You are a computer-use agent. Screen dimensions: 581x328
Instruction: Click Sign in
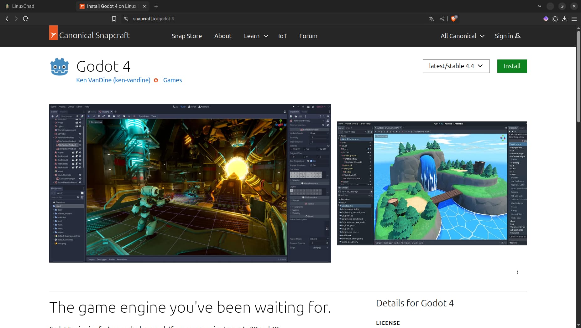507,36
